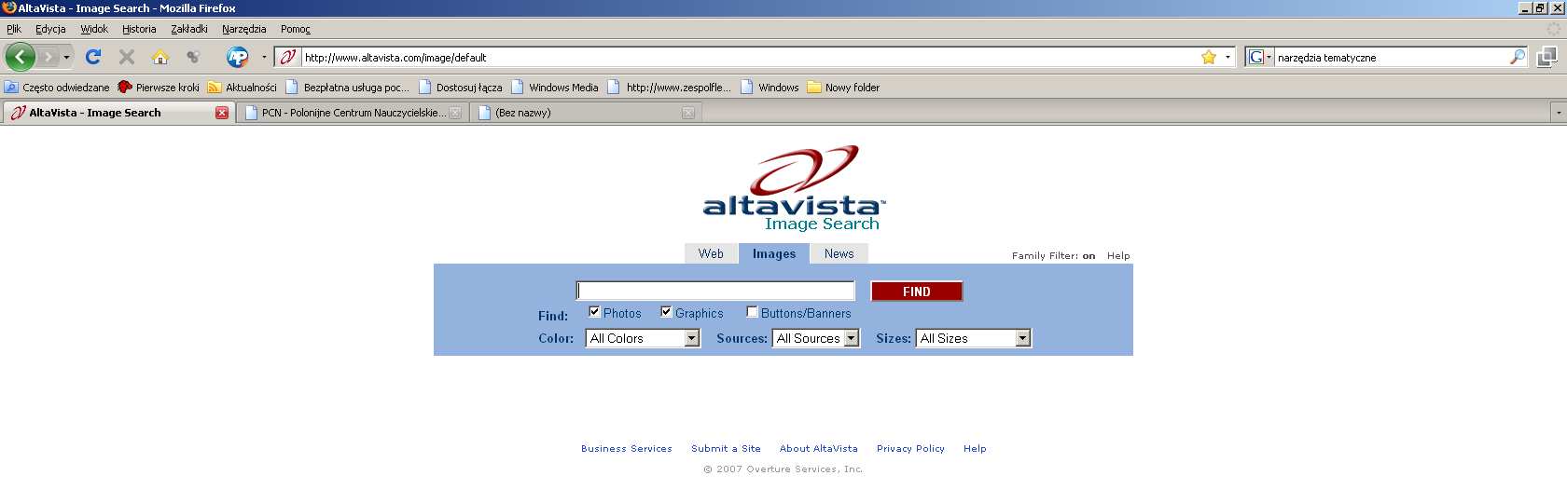Open the back/forward history dropdown arrow

coord(66,57)
